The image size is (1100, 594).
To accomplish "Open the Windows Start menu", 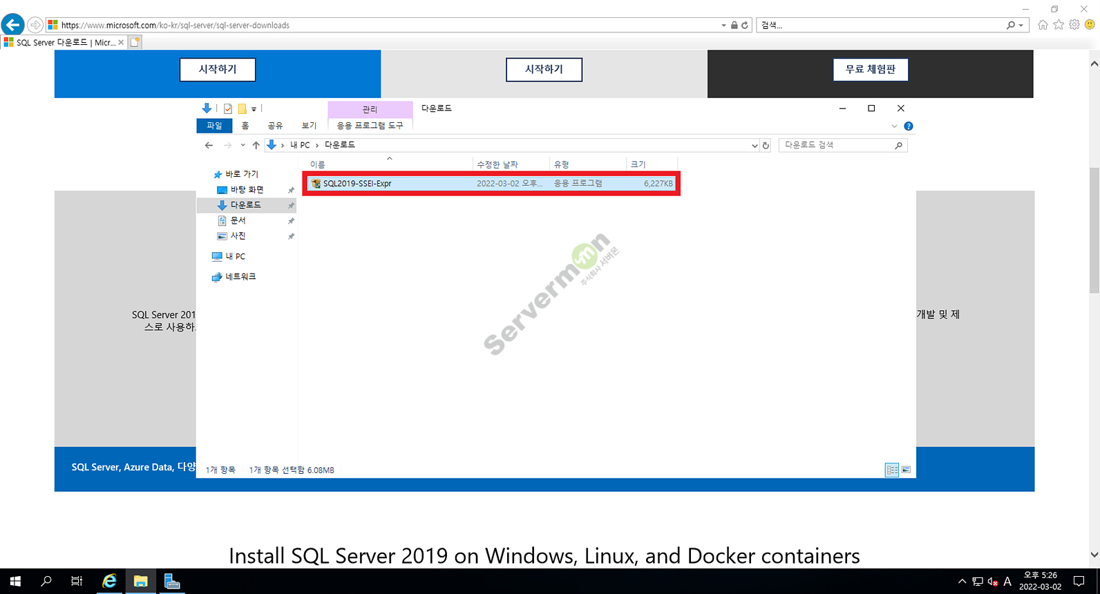I will 15,582.
